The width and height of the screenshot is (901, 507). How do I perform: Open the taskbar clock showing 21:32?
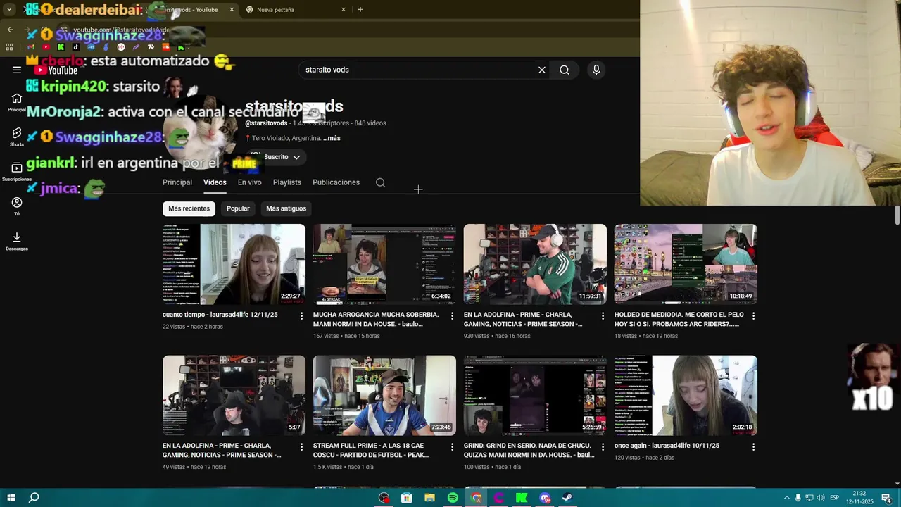click(859, 498)
